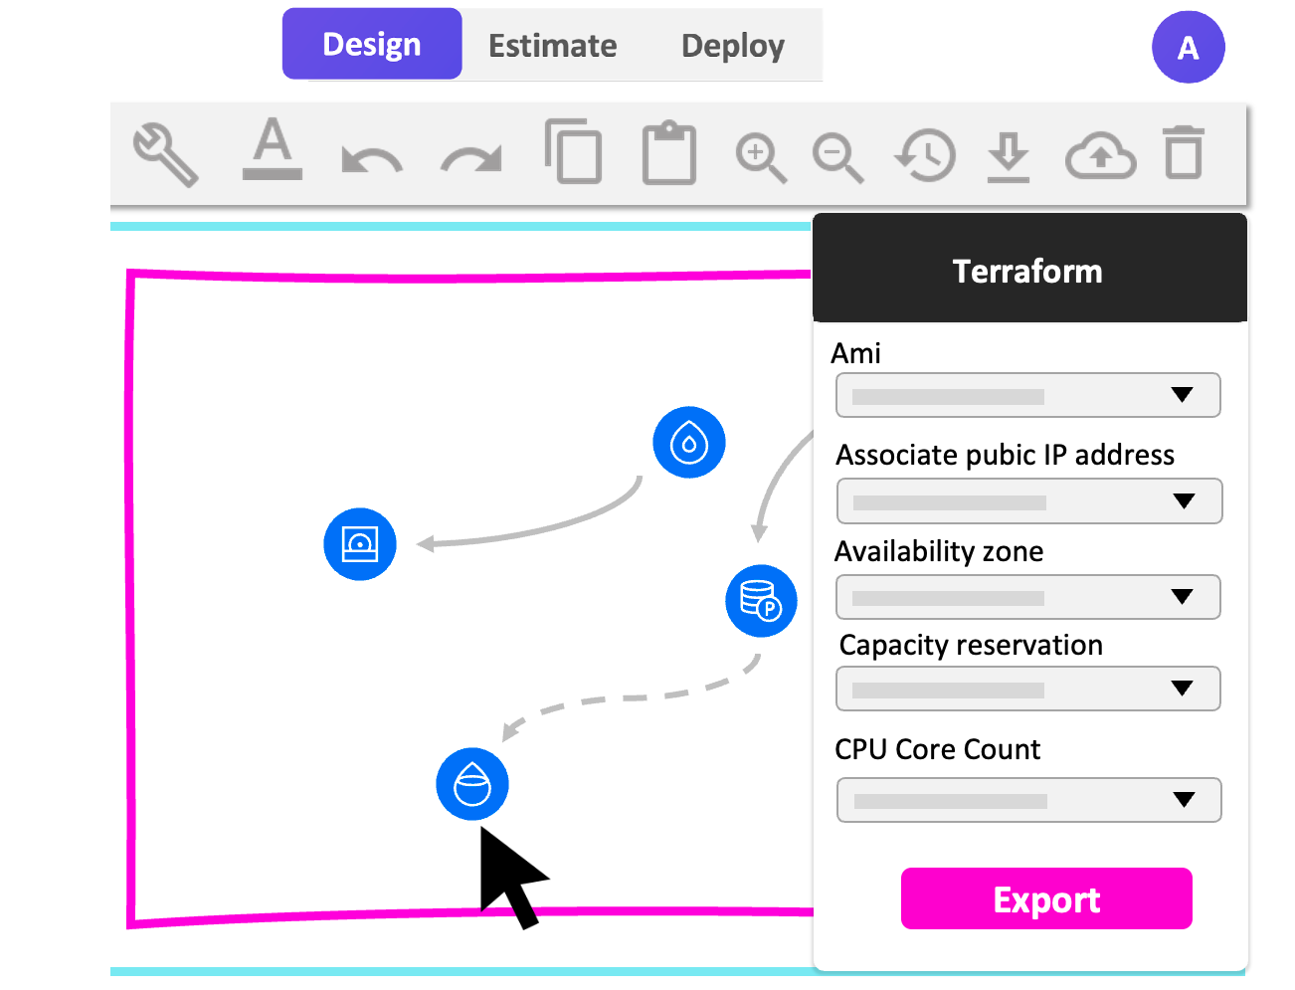The height and width of the screenshot is (990, 1295).
Task: Open the version history clock icon
Action: click(x=925, y=155)
